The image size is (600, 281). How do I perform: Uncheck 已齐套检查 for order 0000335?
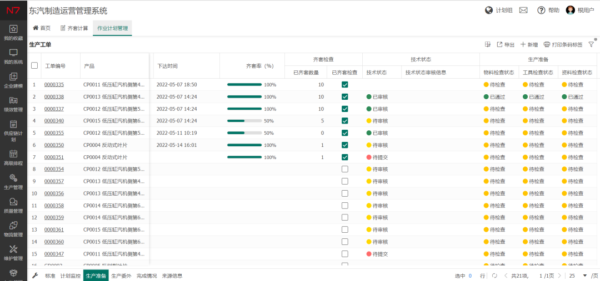(x=345, y=84)
